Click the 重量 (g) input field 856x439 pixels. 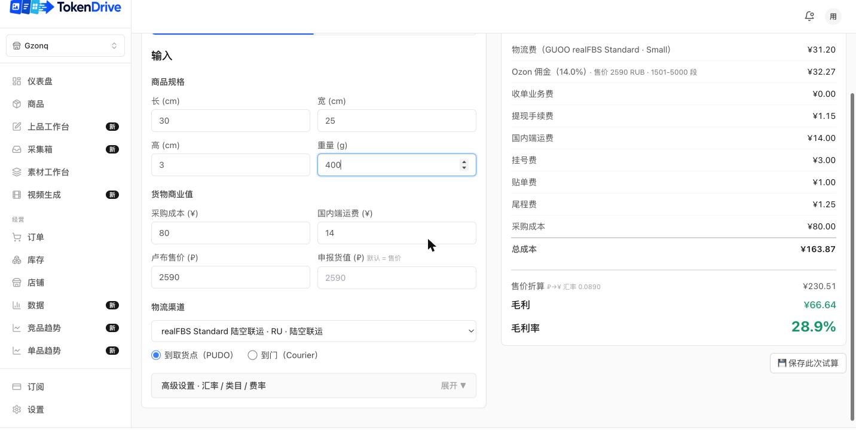[397, 165]
